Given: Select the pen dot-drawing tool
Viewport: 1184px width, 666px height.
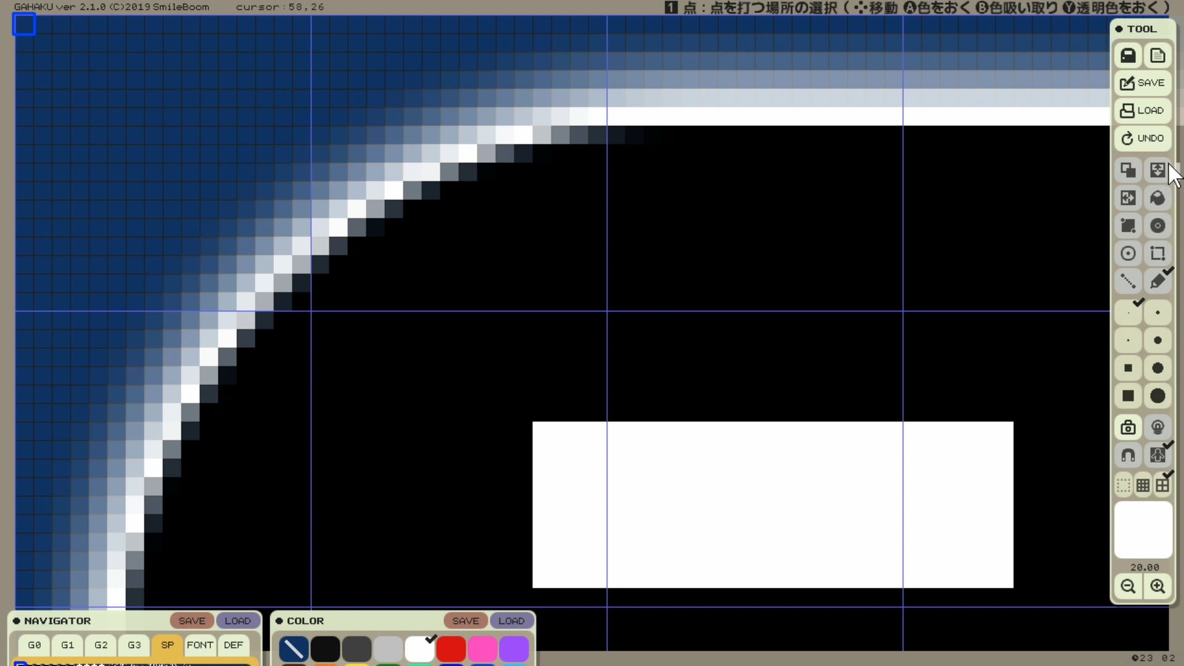Looking at the screenshot, I should click(1157, 281).
